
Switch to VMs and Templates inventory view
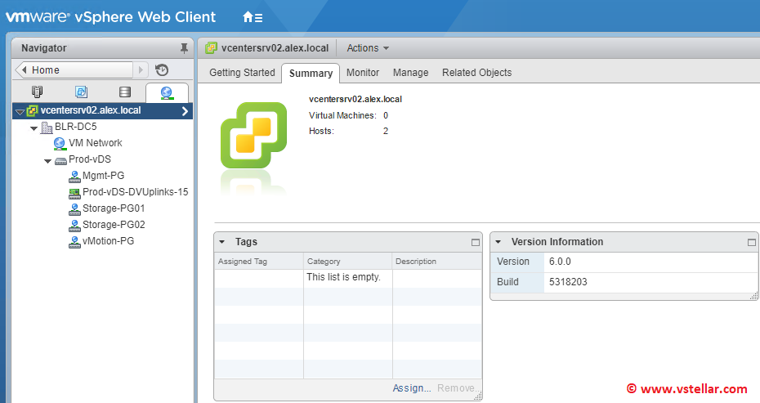tap(81, 92)
